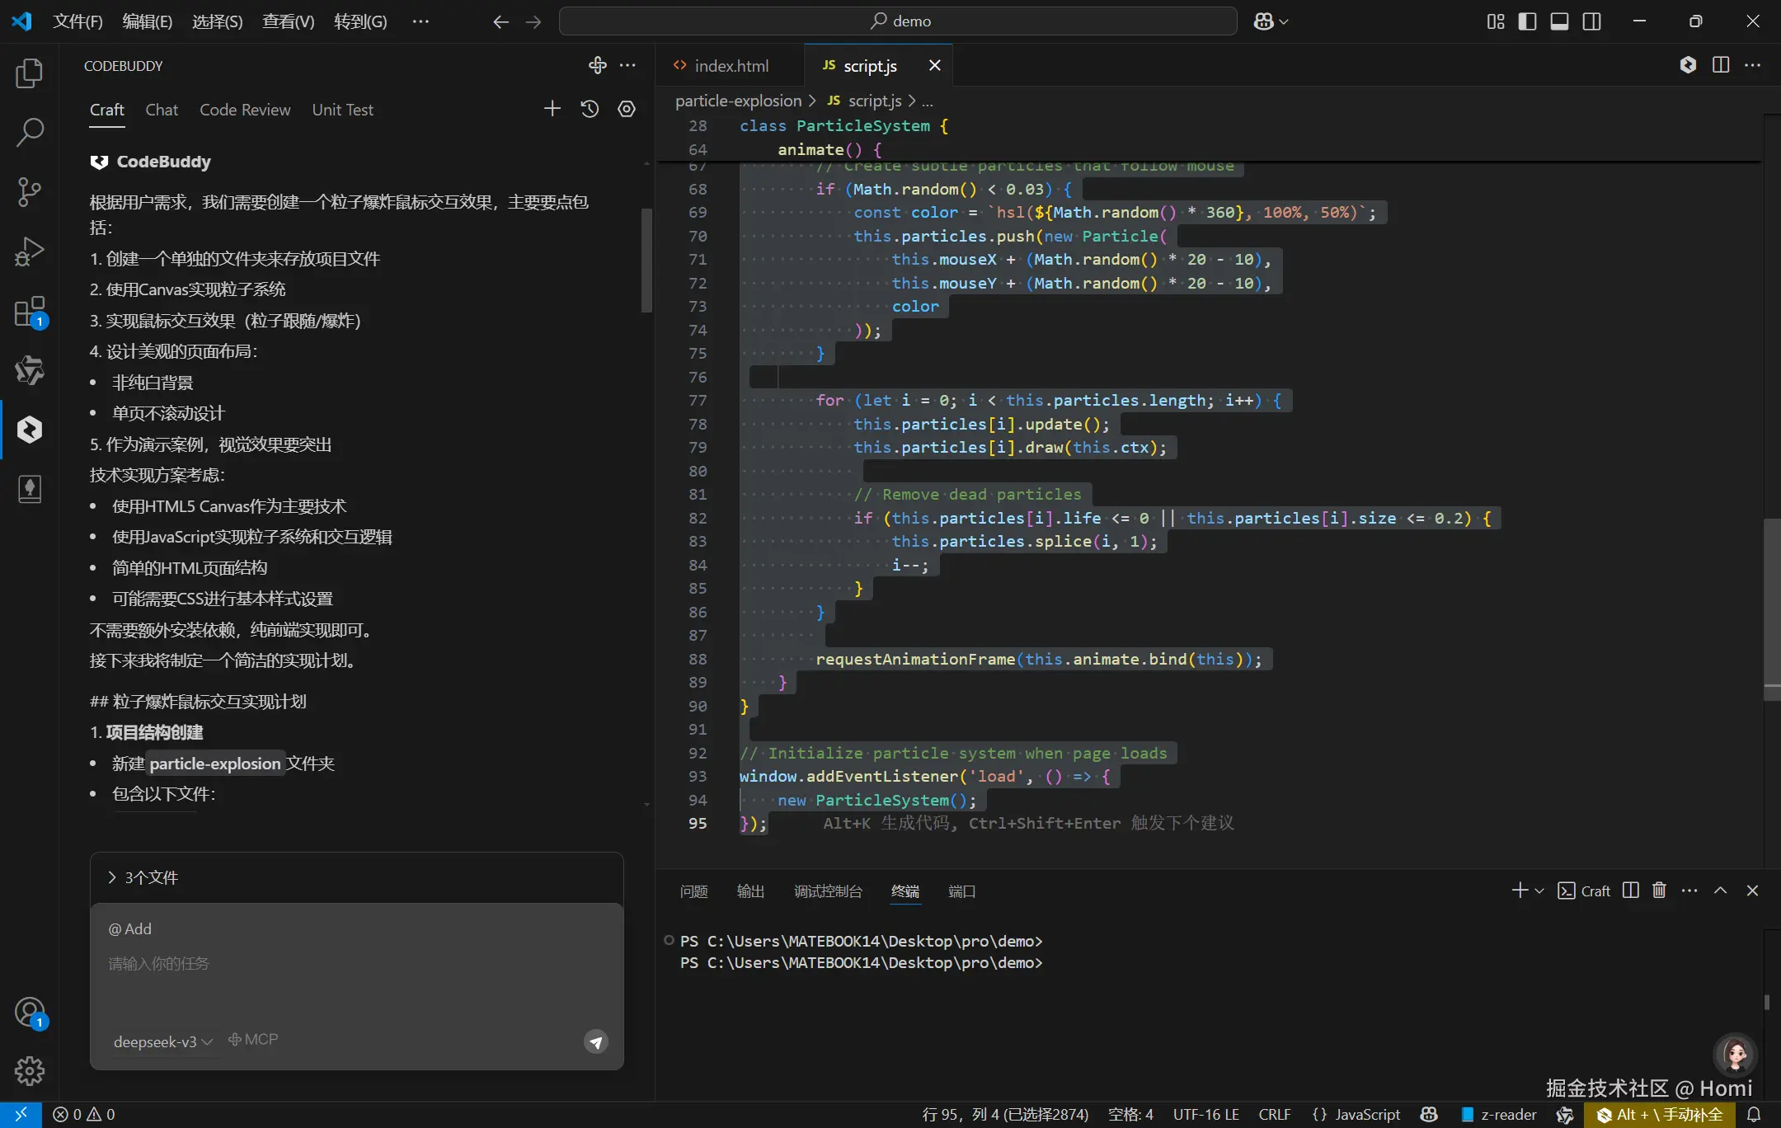
Task: Click the MCP button in chat input
Action: (253, 1040)
